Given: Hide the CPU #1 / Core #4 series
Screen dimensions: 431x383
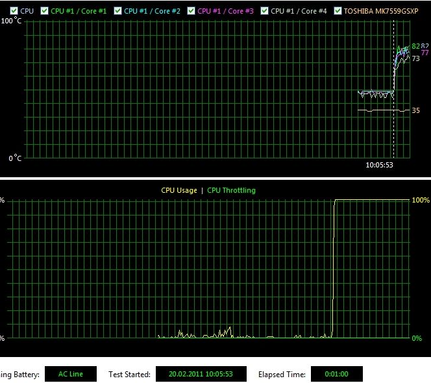Looking at the screenshot, I should tap(264, 11).
